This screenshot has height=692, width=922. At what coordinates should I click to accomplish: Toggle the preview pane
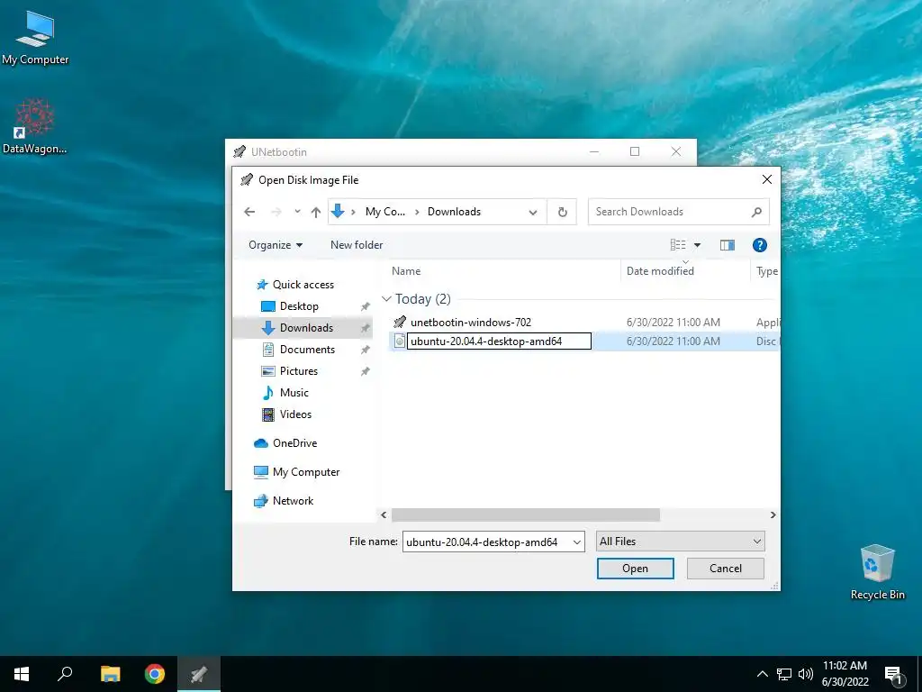click(x=728, y=245)
